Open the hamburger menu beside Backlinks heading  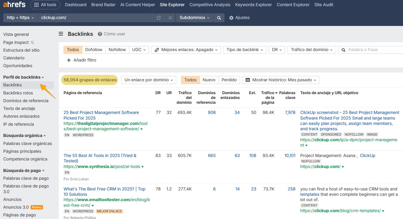click(61, 34)
